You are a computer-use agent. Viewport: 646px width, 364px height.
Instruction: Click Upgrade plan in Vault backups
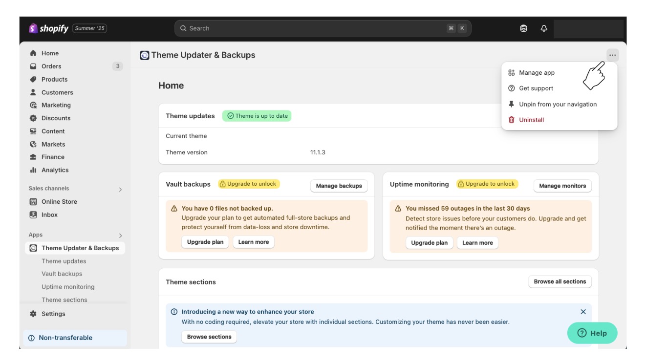[x=205, y=242]
